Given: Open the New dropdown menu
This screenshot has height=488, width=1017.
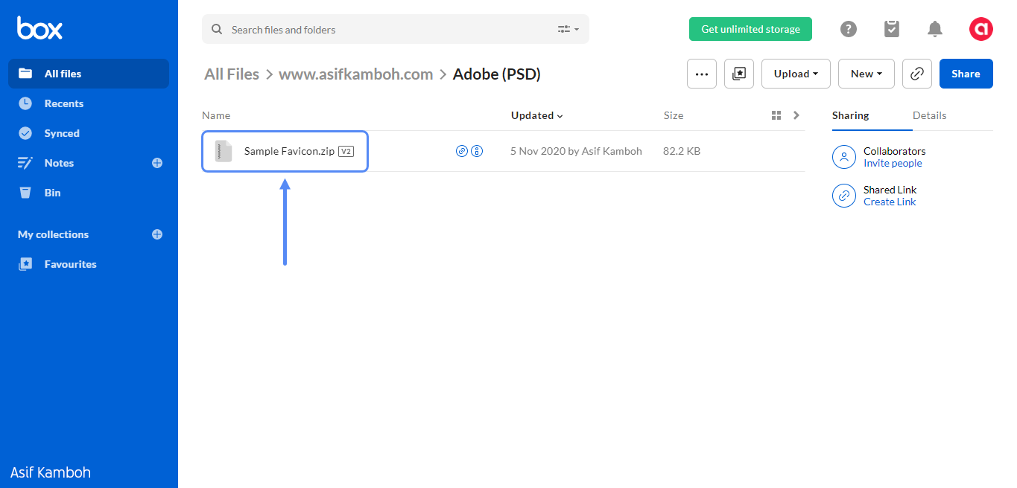Looking at the screenshot, I should click(x=866, y=74).
